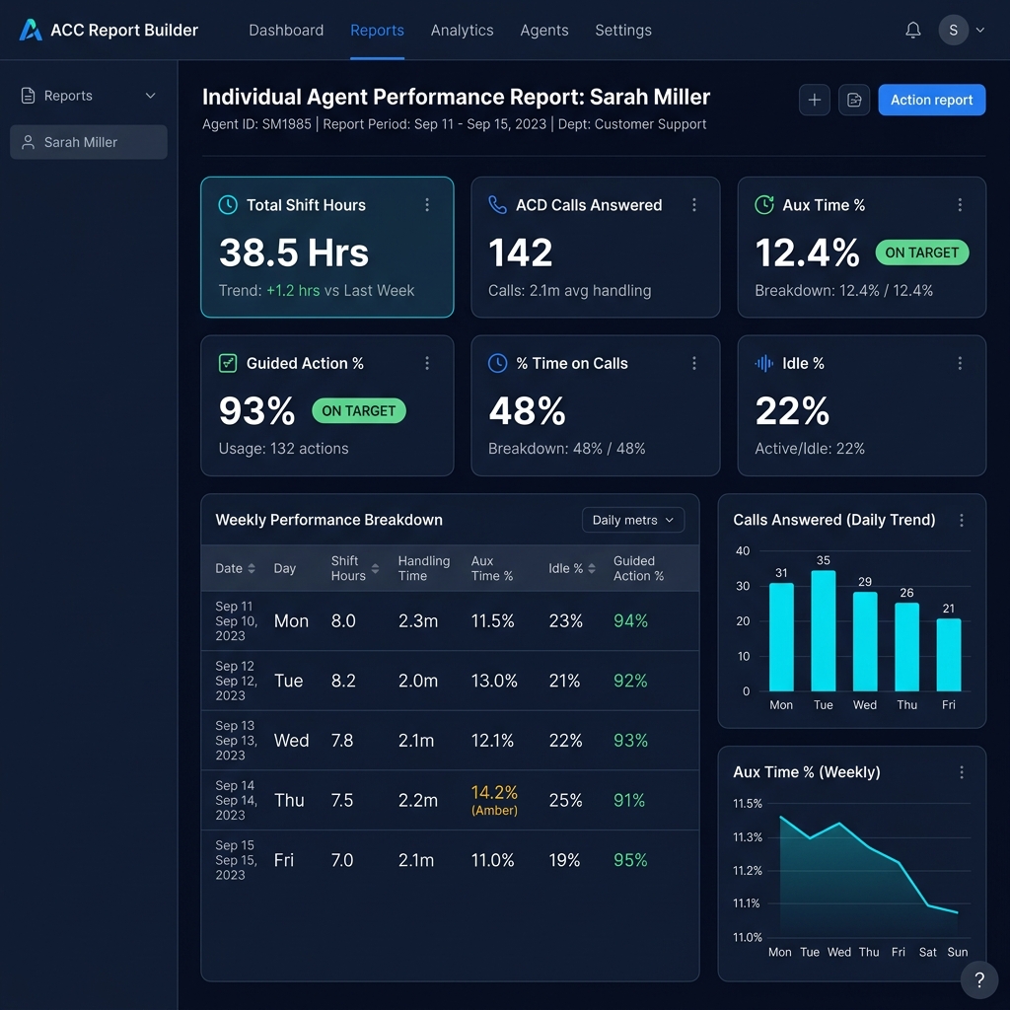Click the Thu bar showing 26 calls
The image size is (1010, 1010).
pos(907,647)
